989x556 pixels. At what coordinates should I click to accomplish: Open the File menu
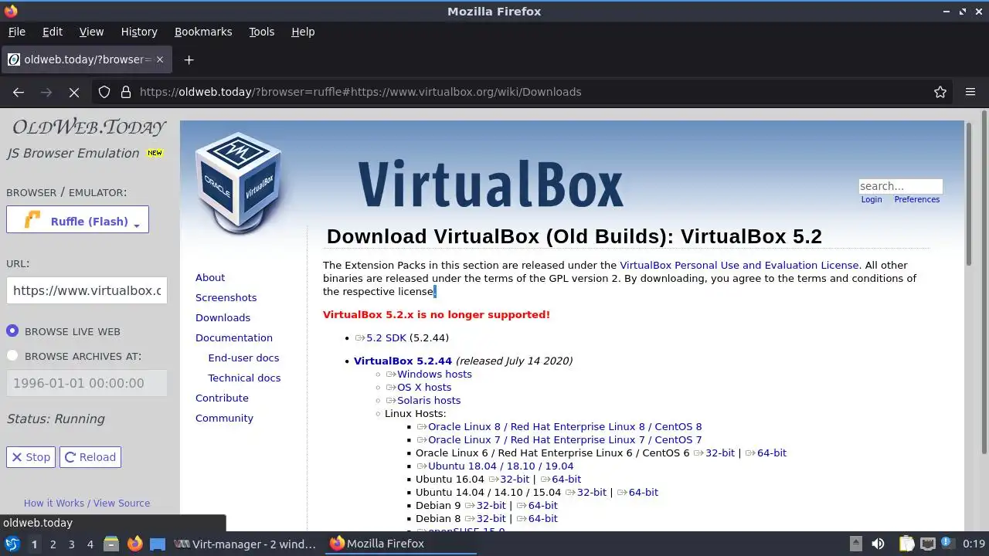tap(16, 32)
